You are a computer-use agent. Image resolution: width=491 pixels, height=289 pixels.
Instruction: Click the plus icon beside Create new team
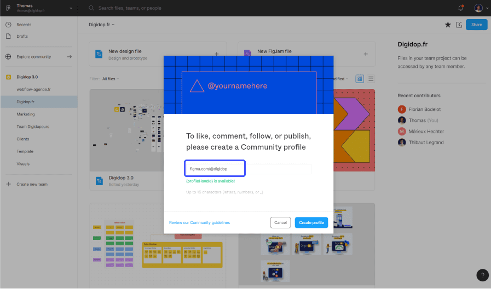coord(8,184)
